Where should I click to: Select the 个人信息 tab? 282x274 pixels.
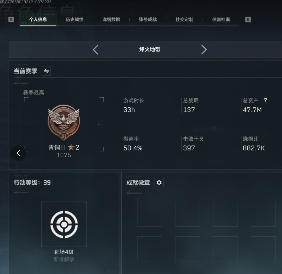coord(38,19)
